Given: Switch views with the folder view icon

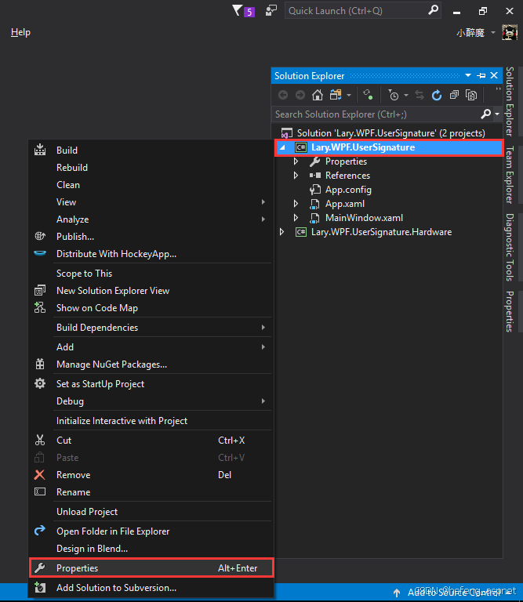Looking at the screenshot, I should point(336,95).
